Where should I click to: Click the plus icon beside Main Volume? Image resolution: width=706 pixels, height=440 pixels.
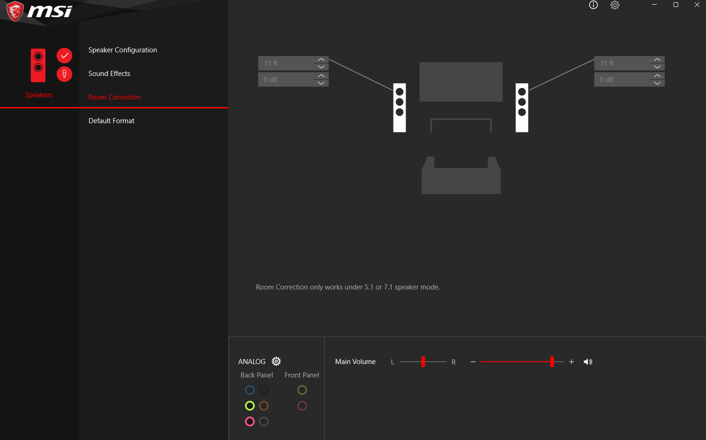click(x=572, y=362)
